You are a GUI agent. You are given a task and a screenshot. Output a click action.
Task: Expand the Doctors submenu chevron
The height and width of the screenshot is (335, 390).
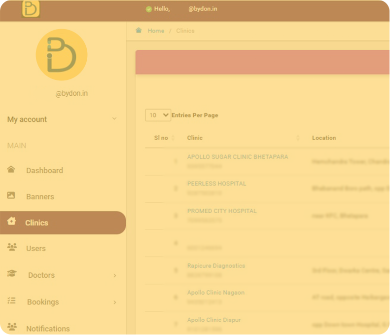(x=115, y=275)
